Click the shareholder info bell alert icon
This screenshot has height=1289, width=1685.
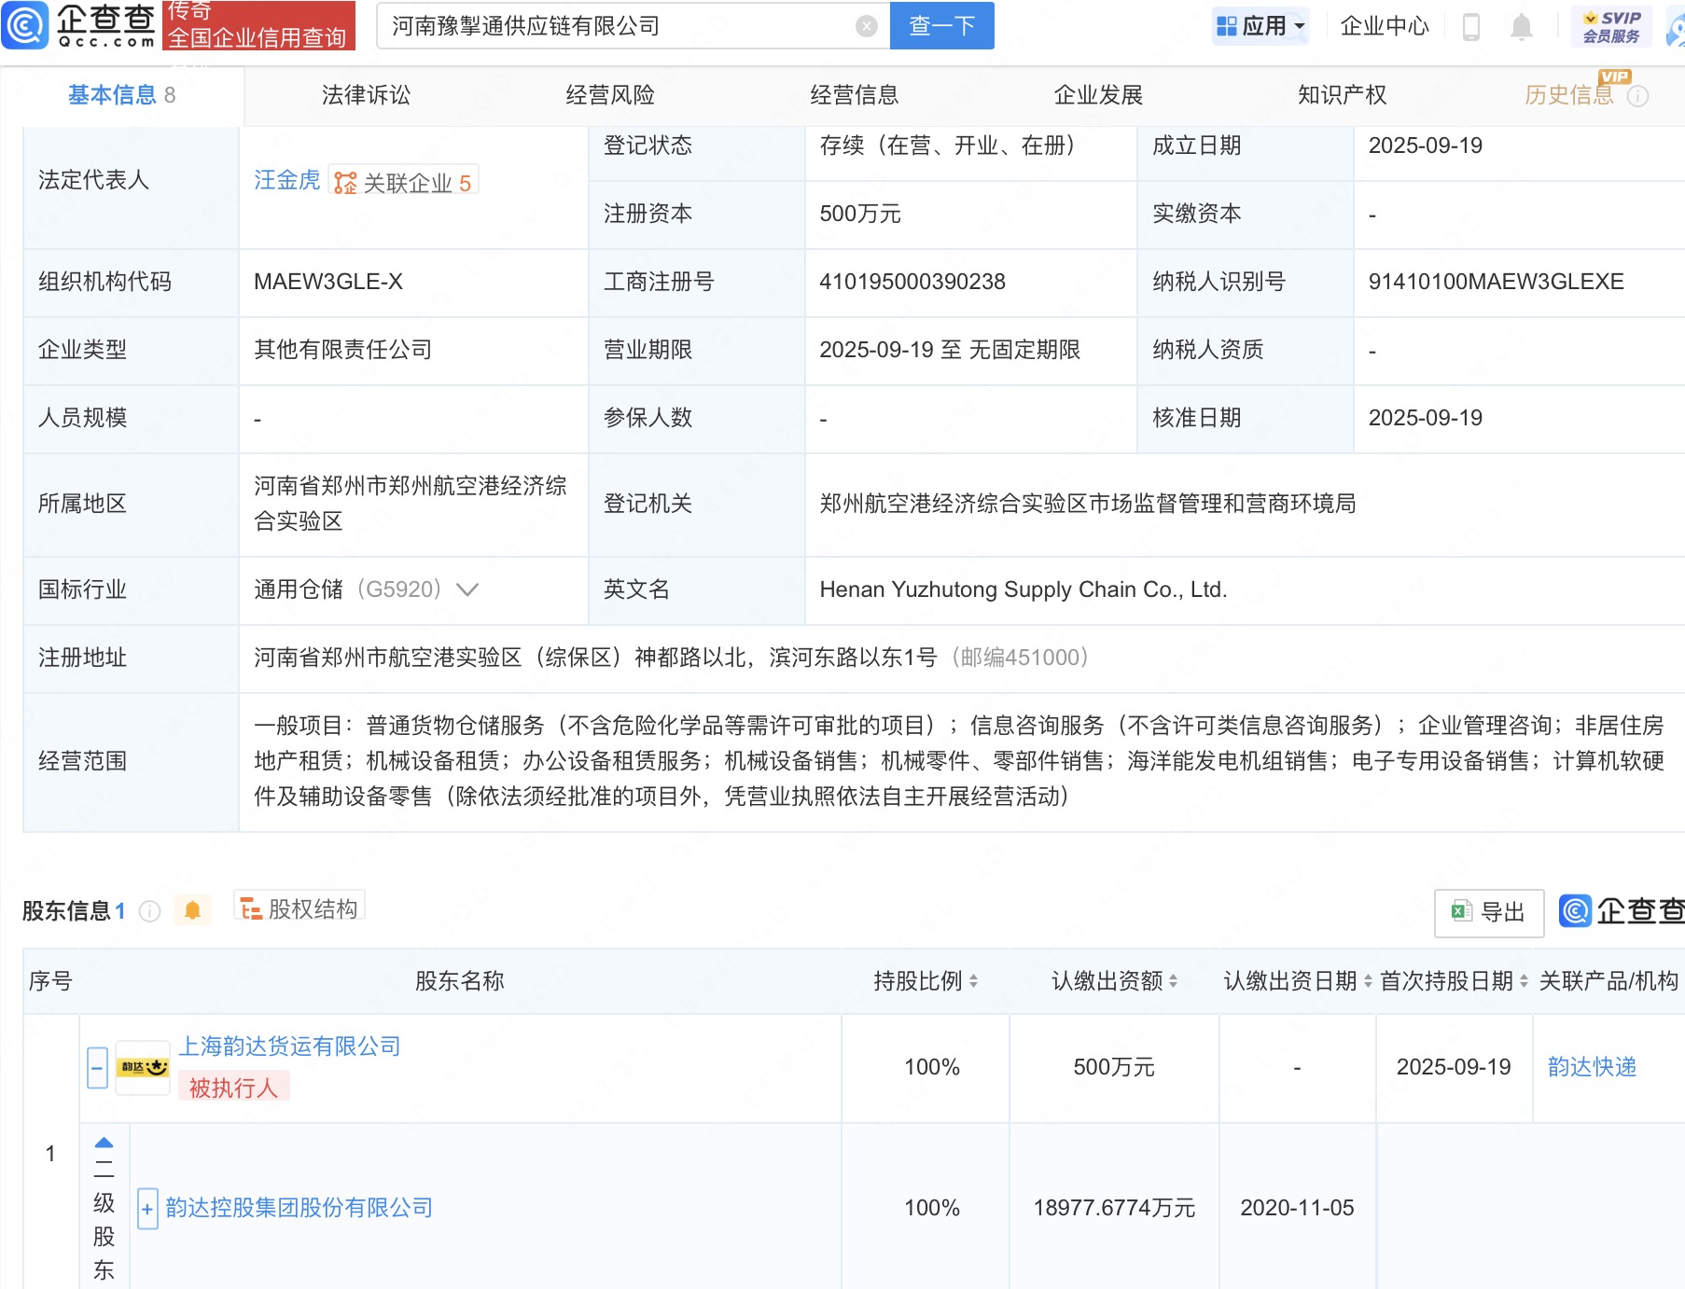[192, 910]
